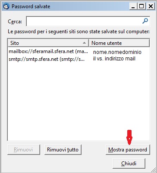The image size is (157, 173).
Task: Click the empty area in the password list
Action: click(x=78, y=101)
